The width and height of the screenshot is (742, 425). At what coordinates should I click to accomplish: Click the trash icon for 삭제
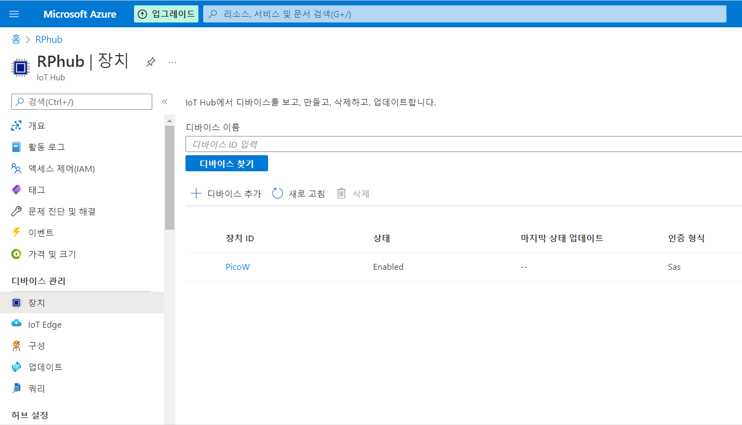pos(342,193)
